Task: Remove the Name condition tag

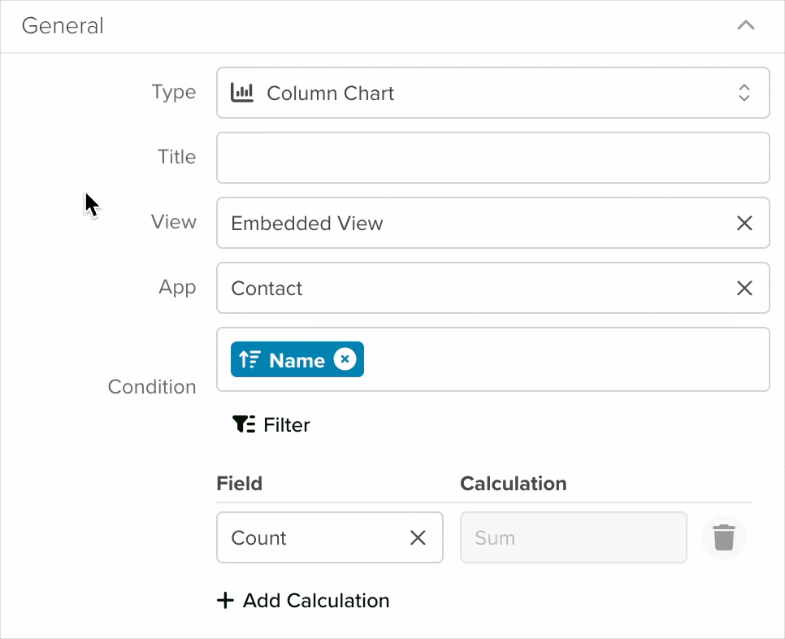Action: [345, 359]
